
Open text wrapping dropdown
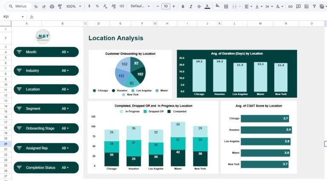coord(269,6)
